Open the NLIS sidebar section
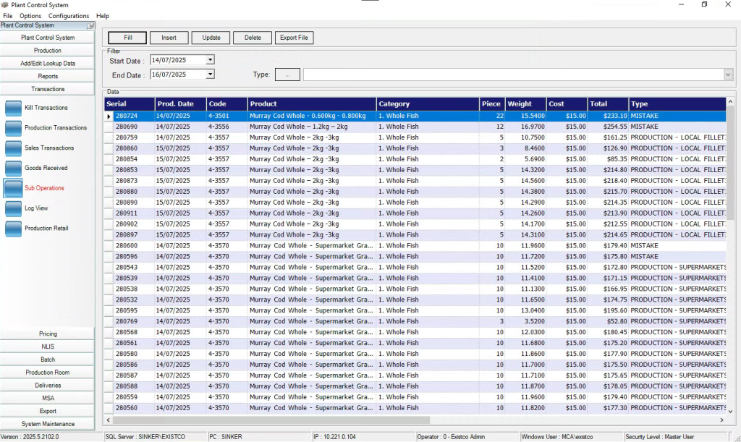Screen dimensions: 741x442 click(x=47, y=347)
